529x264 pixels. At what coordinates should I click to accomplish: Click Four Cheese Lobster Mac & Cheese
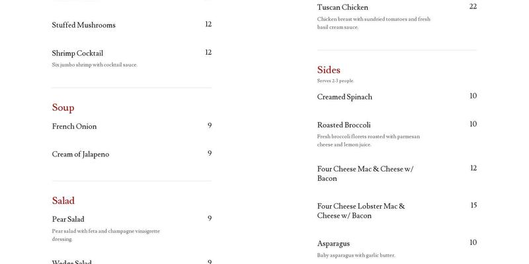tap(360, 211)
